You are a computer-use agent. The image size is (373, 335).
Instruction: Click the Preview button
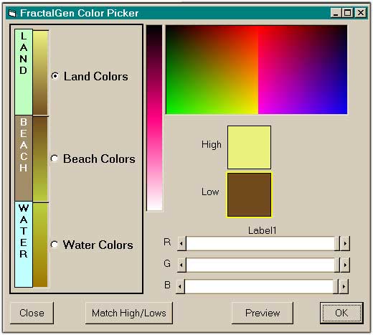(263, 313)
